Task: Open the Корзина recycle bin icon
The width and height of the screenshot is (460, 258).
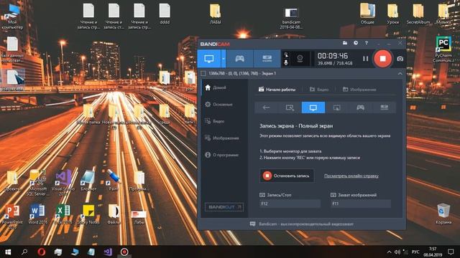Action: click(x=443, y=214)
